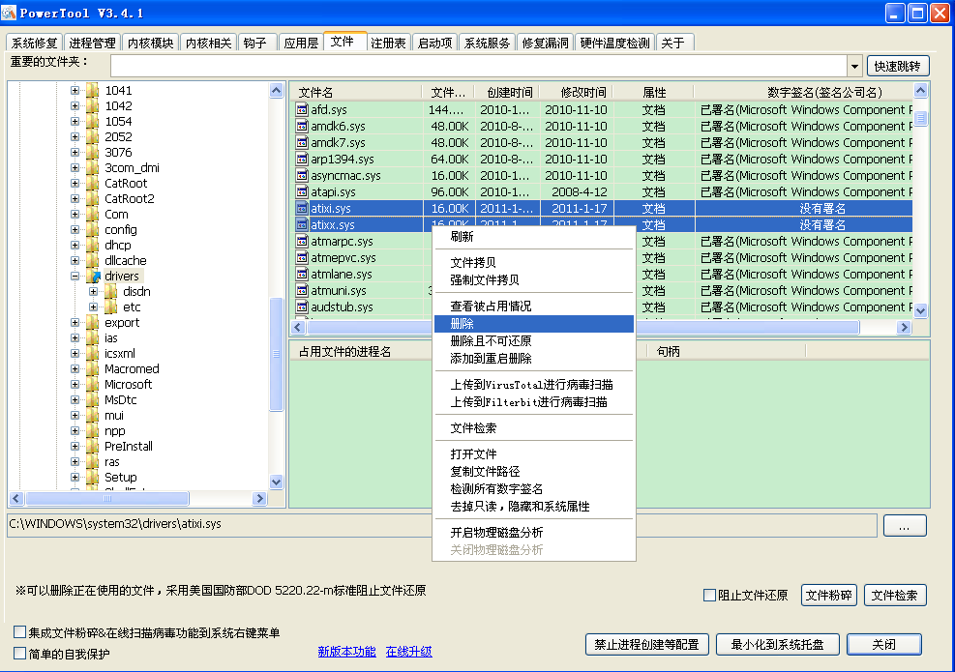Click the PowerTool title bar icon
955x672 pixels.
coord(10,12)
